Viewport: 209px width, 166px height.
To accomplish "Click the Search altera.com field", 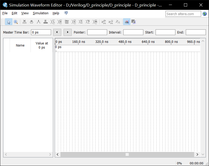I will (x=183, y=14).
